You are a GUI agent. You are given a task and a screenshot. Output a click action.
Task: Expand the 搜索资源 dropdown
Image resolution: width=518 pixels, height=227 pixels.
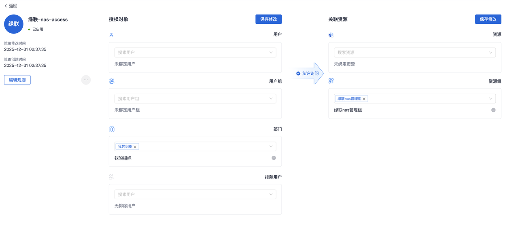[x=490, y=53]
